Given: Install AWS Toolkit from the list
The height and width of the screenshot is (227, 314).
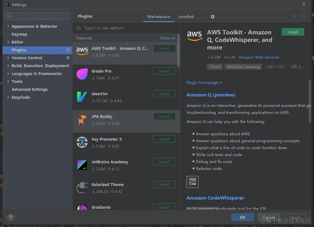Looking at the screenshot, I should (x=165, y=48).
